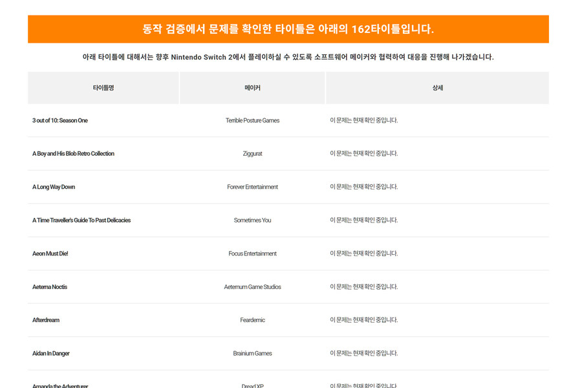Click the Ziggurat maker cell
Viewport: 582px width, 388px height.
point(252,154)
